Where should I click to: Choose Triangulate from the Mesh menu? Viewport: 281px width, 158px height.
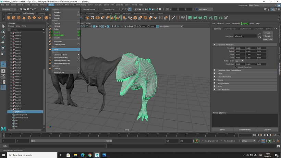pyautogui.click(x=58, y=41)
